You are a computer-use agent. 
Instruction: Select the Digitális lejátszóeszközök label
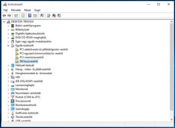coord(30,33)
